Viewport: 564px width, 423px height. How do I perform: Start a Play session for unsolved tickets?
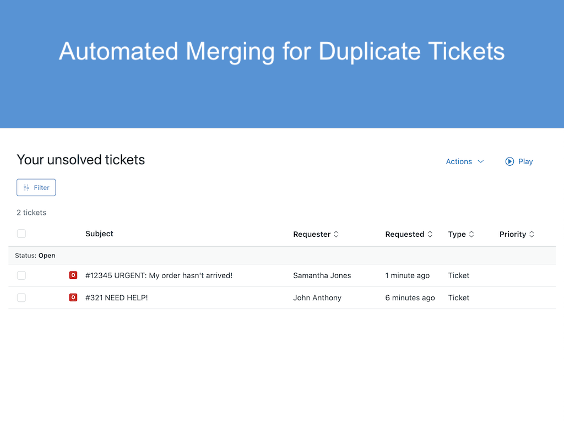click(518, 161)
